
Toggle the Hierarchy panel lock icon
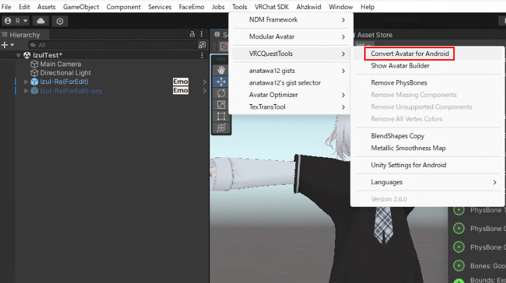coord(192,34)
